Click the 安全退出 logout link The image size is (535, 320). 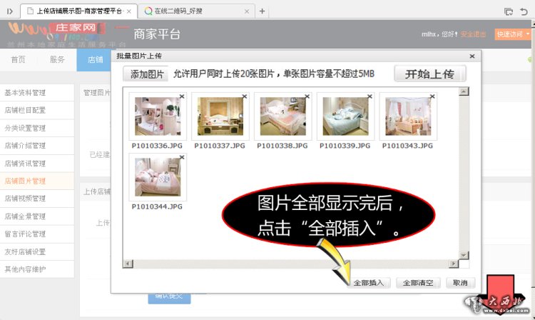tap(473, 34)
